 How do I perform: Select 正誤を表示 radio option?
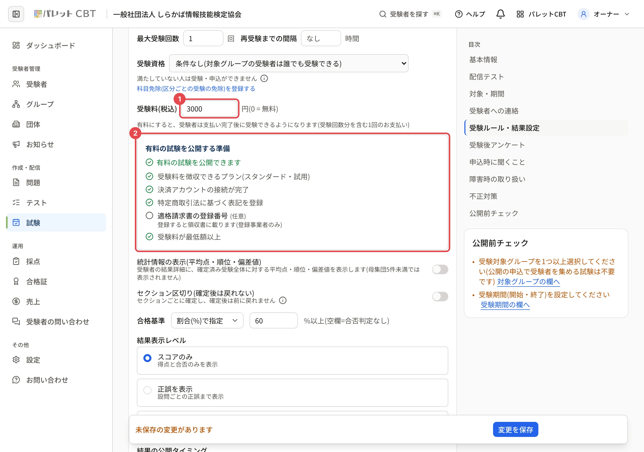pos(147,390)
